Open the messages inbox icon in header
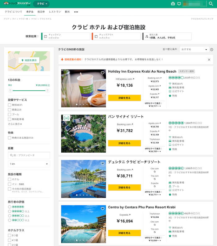The width and height of the screenshot is (217, 246). 179,4
